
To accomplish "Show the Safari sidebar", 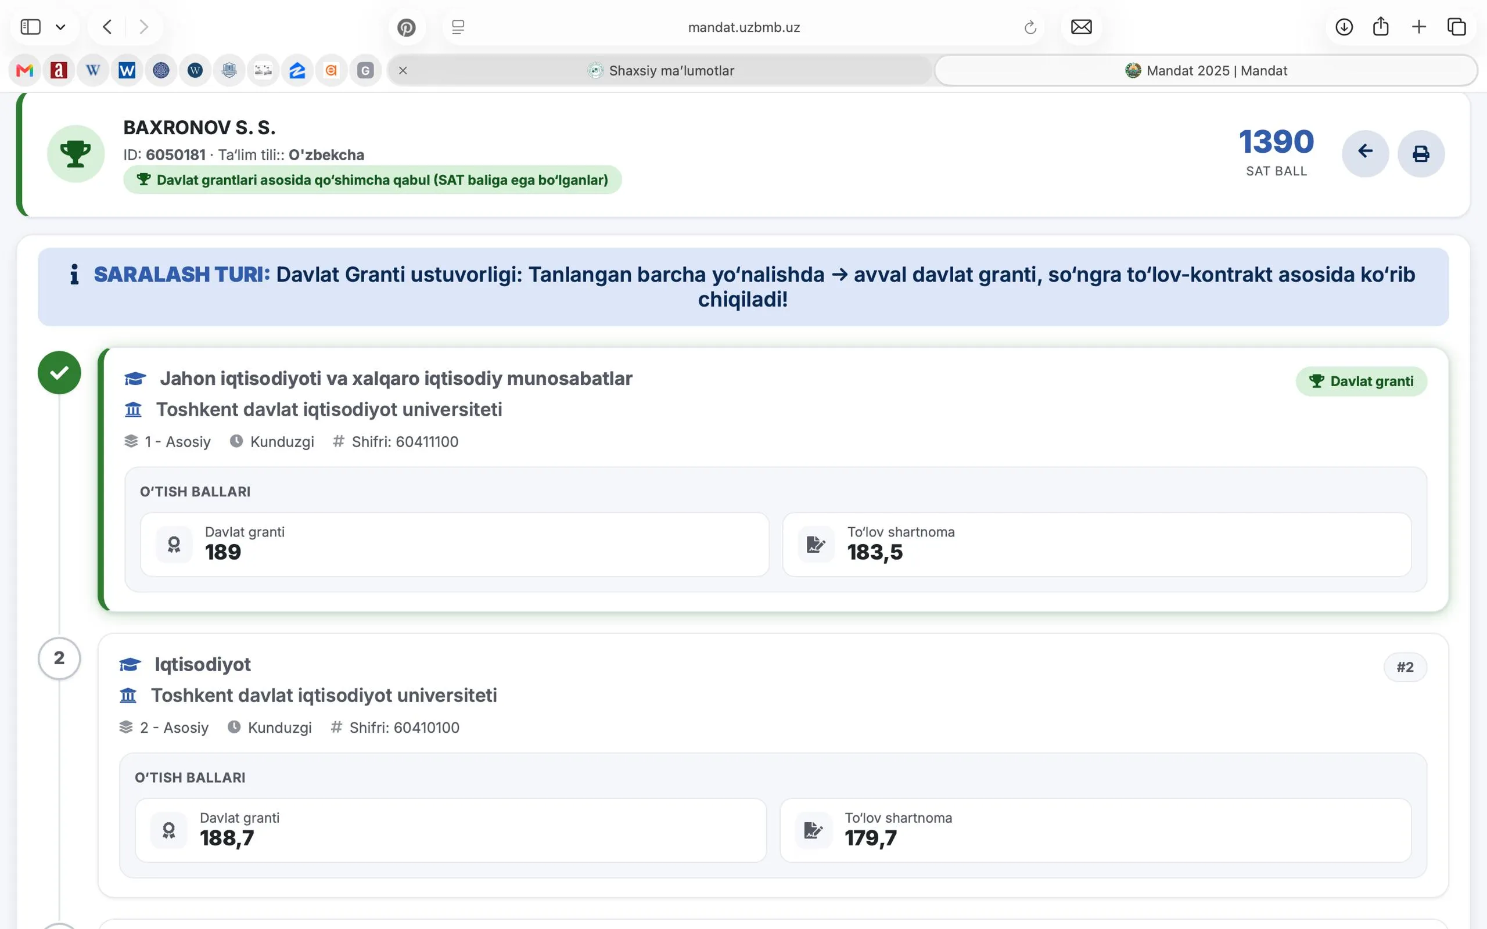I will pyautogui.click(x=30, y=27).
